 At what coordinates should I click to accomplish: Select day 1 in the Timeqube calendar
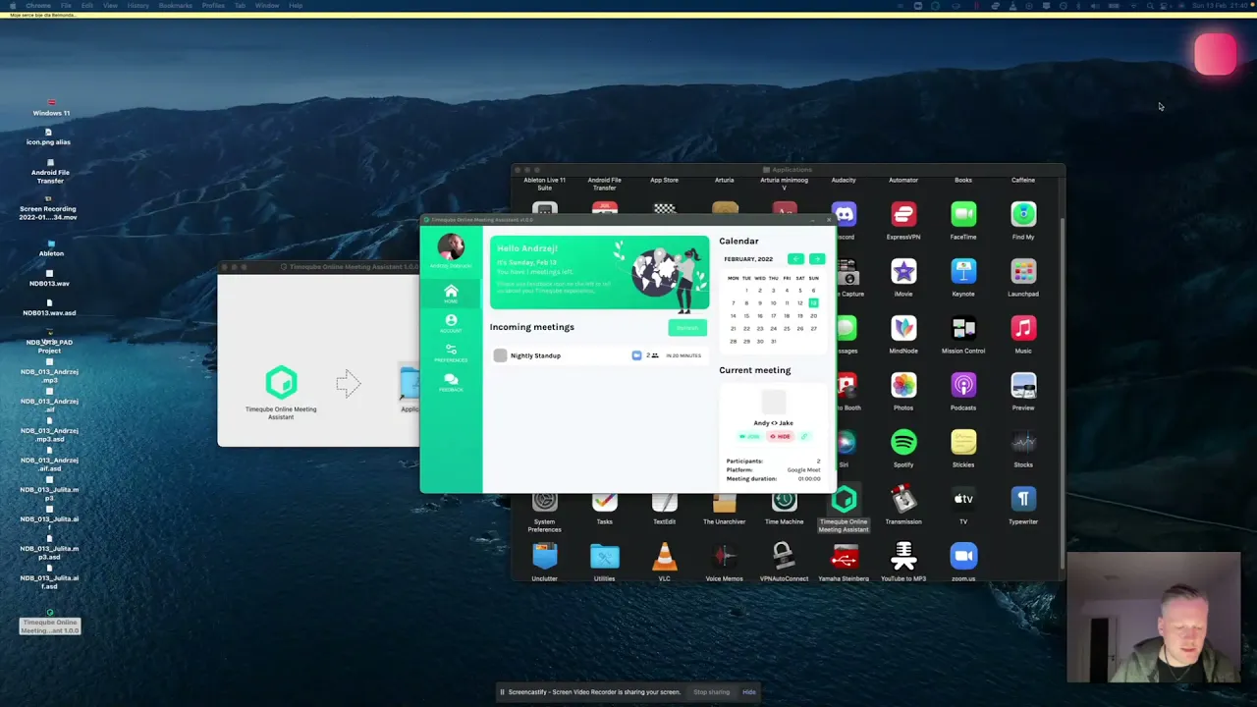(x=746, y=290)
